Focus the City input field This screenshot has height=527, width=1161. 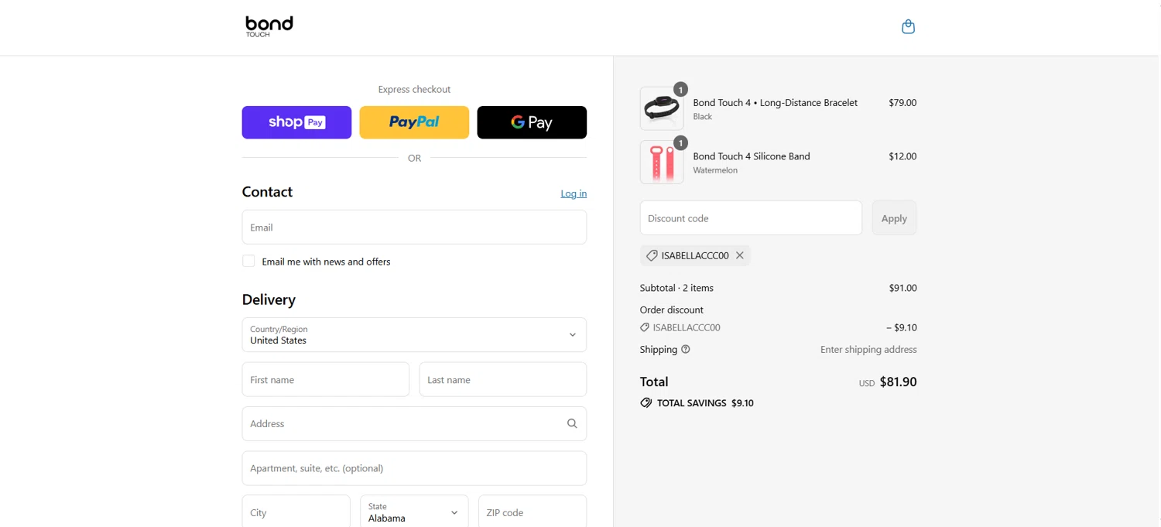[x=296, y=512]
